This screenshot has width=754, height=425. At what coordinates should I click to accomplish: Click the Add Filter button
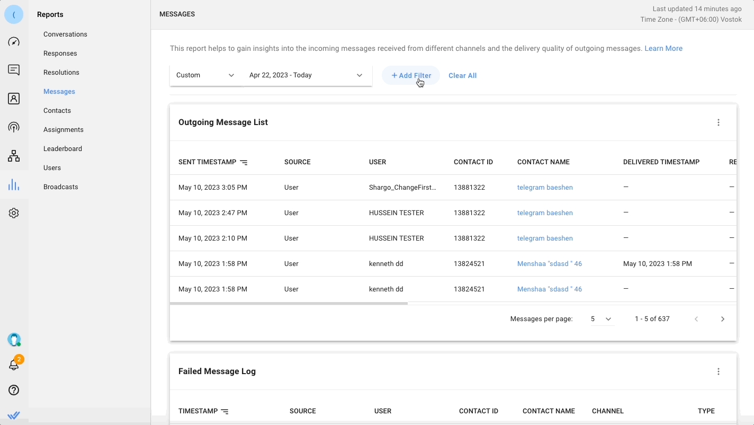click(x=411, y=75)
